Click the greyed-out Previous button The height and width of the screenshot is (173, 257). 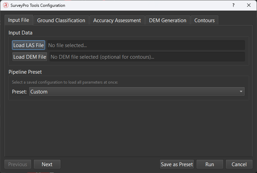pyautogui.click(x=18, y=164)
